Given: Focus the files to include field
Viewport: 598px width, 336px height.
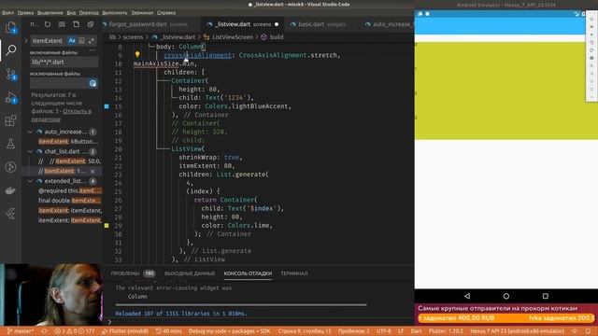Looking at the screenshot, I should click(64, 62).
